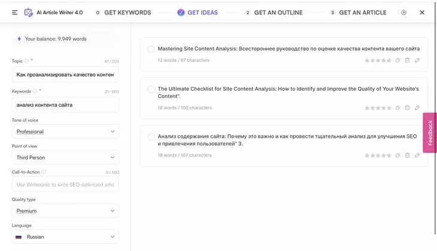Delete the Mastering Site Content Analysis idea
This screenshot has width=437, height=251.
click(407, 61)
